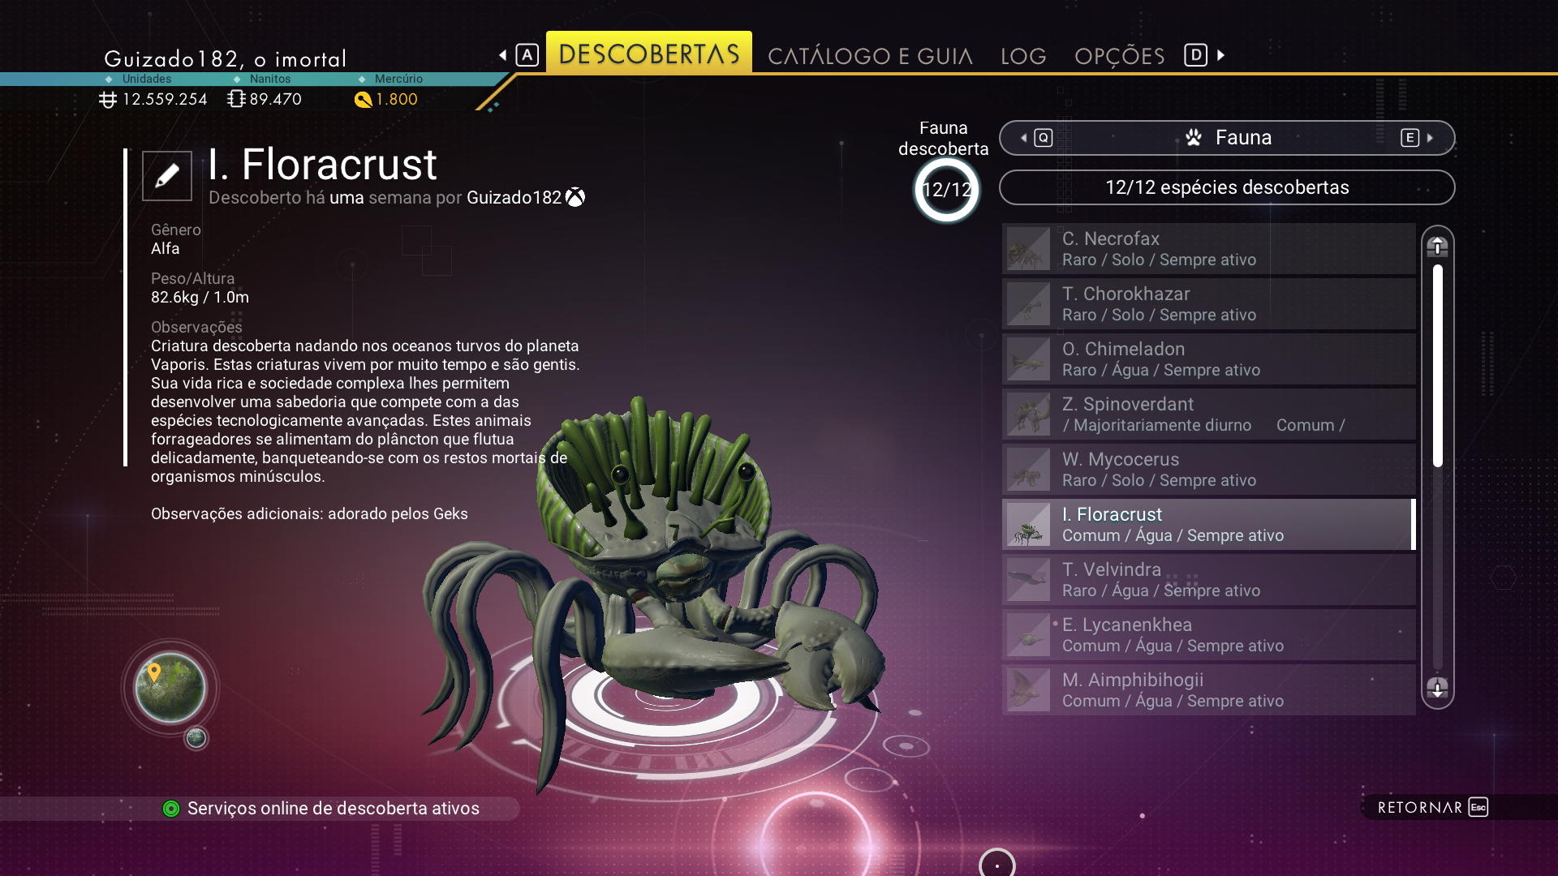The image size is (1558, 876).
Task: Open the Catálogo e Guia tab
Action: tap(870, 56)
